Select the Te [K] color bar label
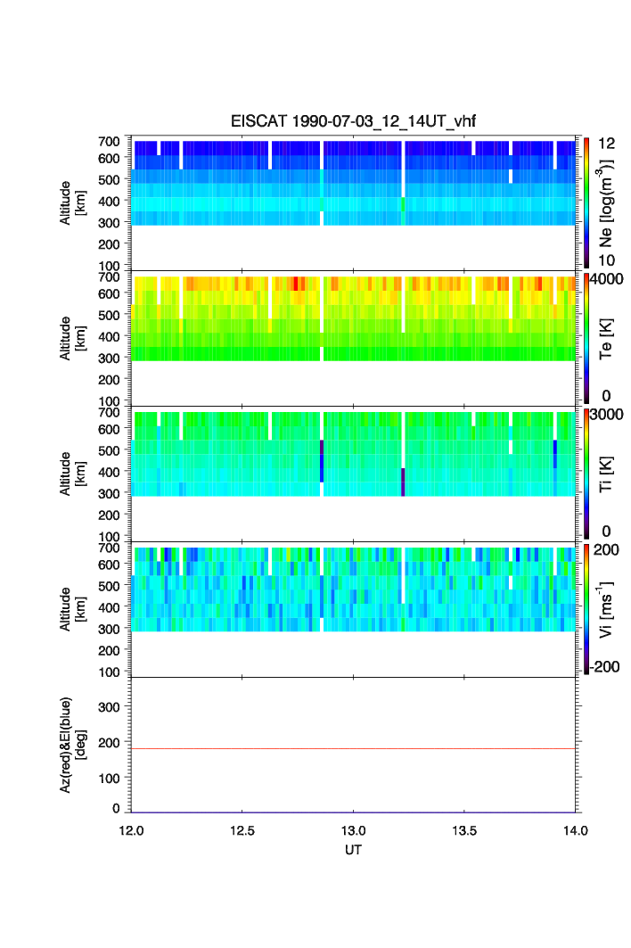631x948 pixels. coord(606,339)
